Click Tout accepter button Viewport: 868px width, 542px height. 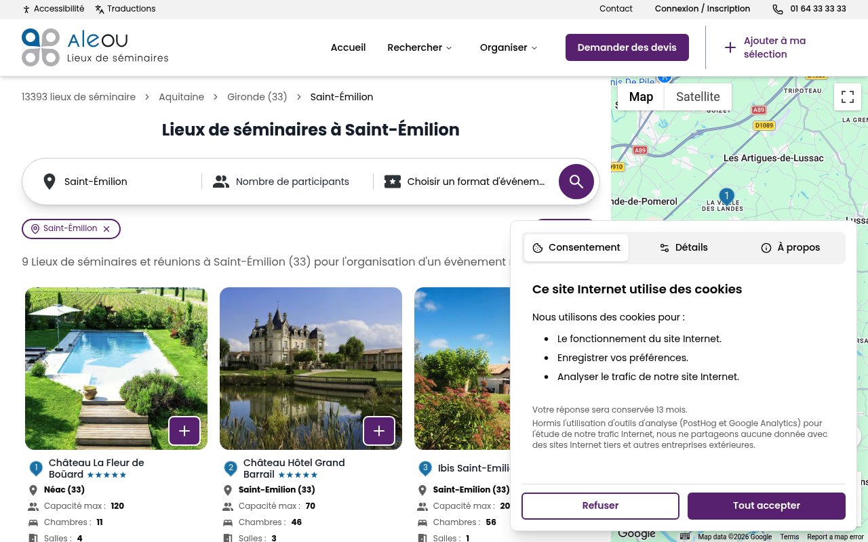(x=766, y=506)
